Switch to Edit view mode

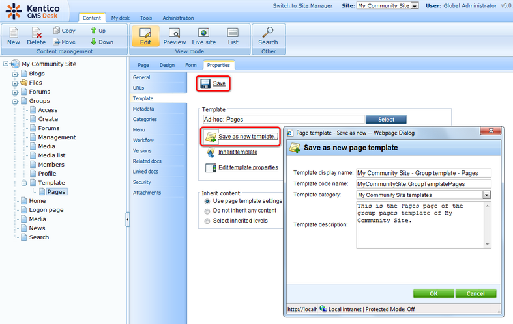[x=145, y=36]
